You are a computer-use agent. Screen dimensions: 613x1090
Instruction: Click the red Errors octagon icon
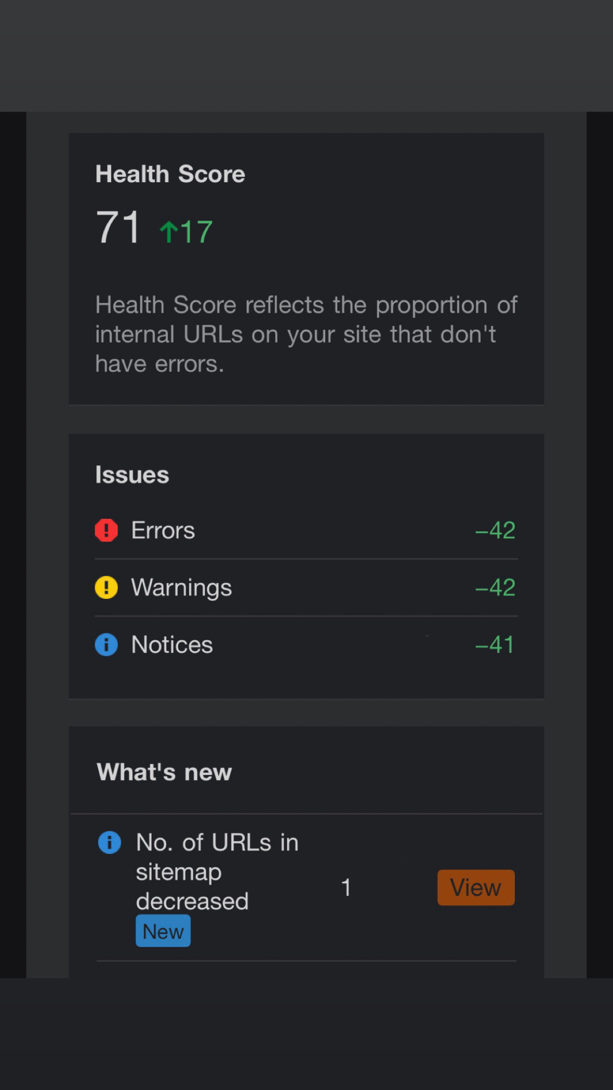coord(106,530)
